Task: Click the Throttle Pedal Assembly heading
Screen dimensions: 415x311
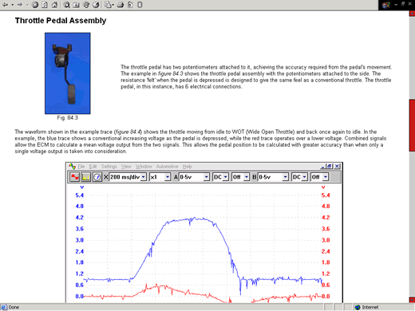Action: coord(61,21)
